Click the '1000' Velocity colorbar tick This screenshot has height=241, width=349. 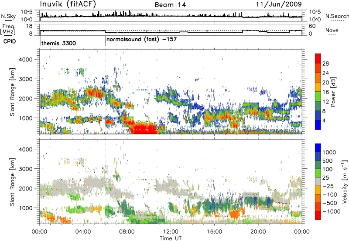[x=329, y=152]
